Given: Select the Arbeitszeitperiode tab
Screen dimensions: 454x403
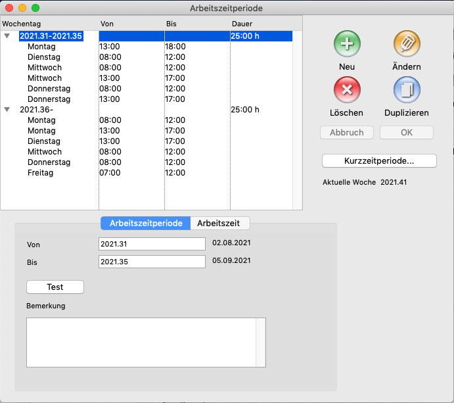Looking at the screenshot, I should pyautogui.click(x=146, y=223).
